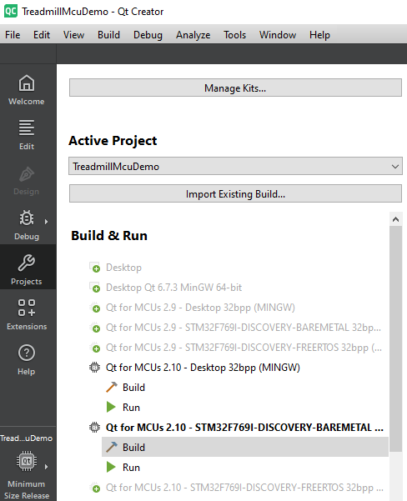The image size is (407, 501).
Task: Click the green play icon under STM32F769I-DISCOVERY-BAREMETAL 2.10
Action: point(111,467)
